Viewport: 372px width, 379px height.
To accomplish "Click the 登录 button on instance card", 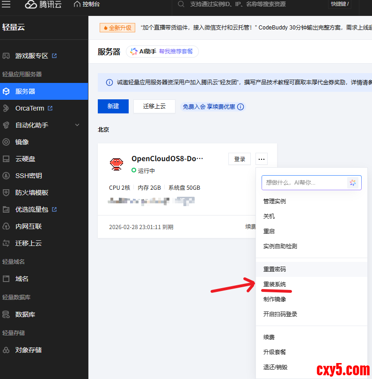I will coord(240,159).
